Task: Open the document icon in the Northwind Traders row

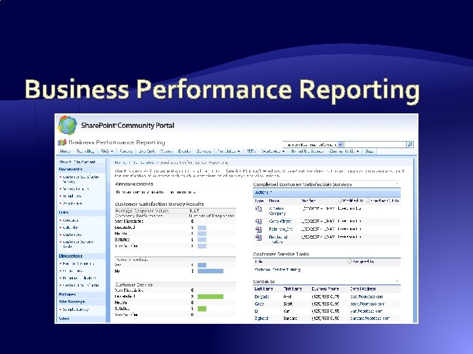Action: click(x=259, y=237)
